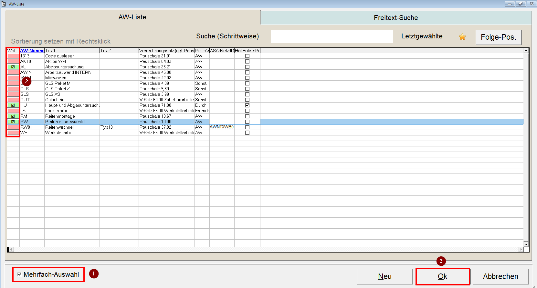Toggle Hat Folge-Pos checkbox for Lackierarbeit row
Screen dimensions: 537x288
coord(247,111)
